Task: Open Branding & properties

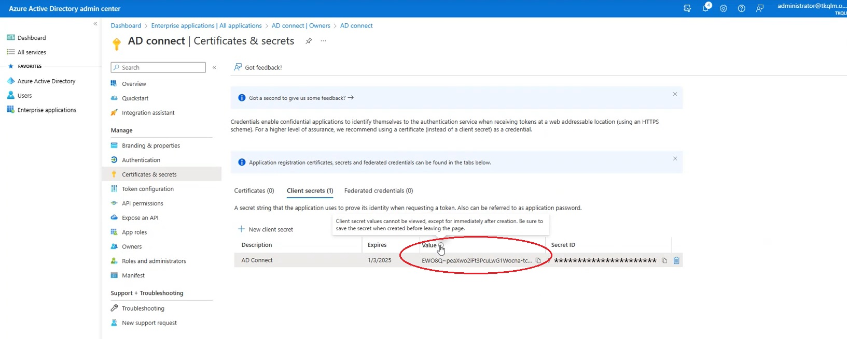Action: (150, 146)
